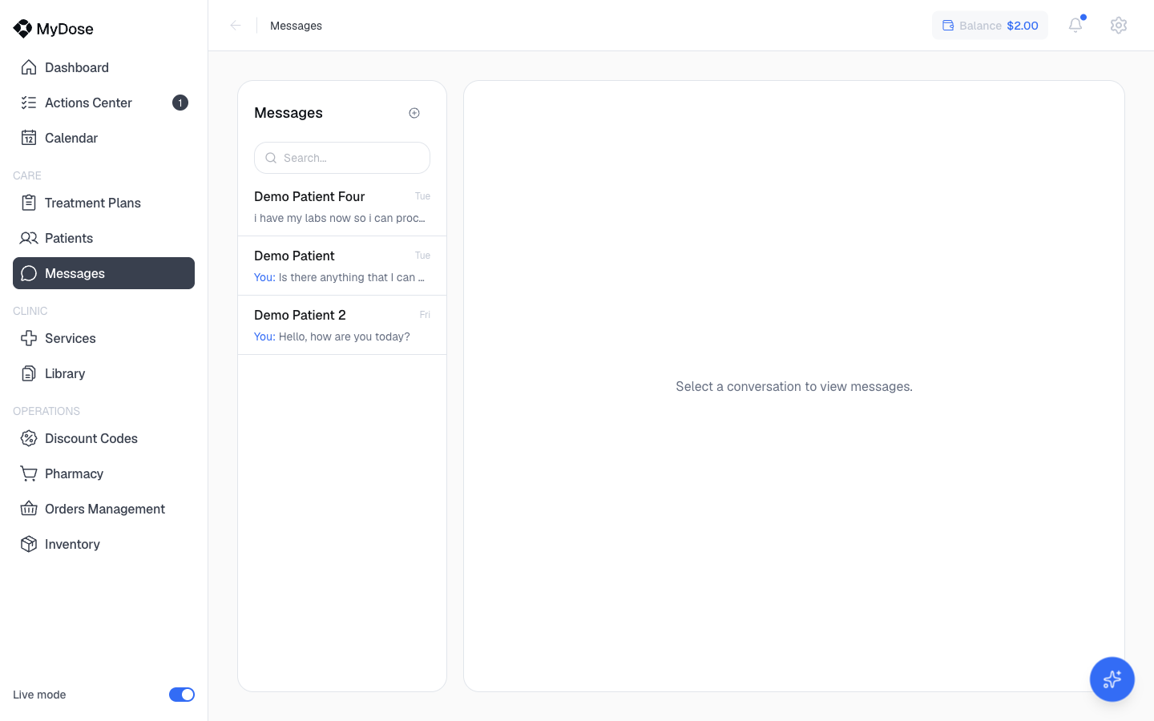Select the Demo Patient 2 conversation
This screenshot has width=1154, height=721.
click(342, 325)
